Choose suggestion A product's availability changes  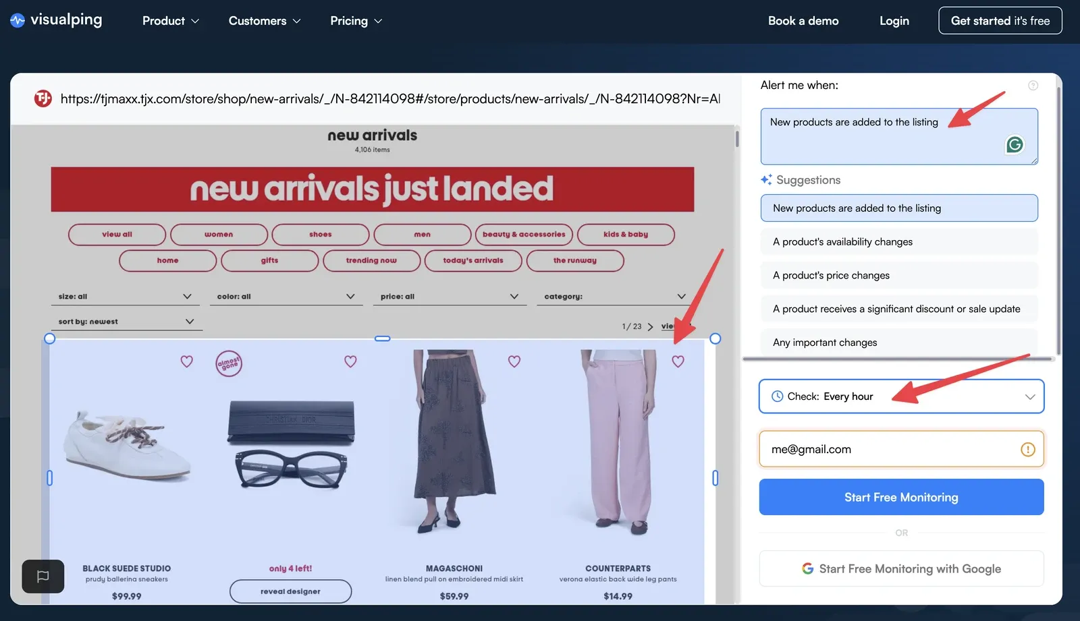pyautogui.click(x=899, y=241)
